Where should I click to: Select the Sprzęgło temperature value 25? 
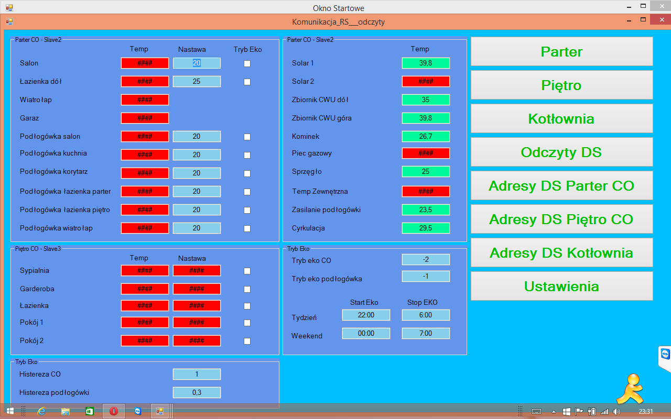(x=426, y=171)
